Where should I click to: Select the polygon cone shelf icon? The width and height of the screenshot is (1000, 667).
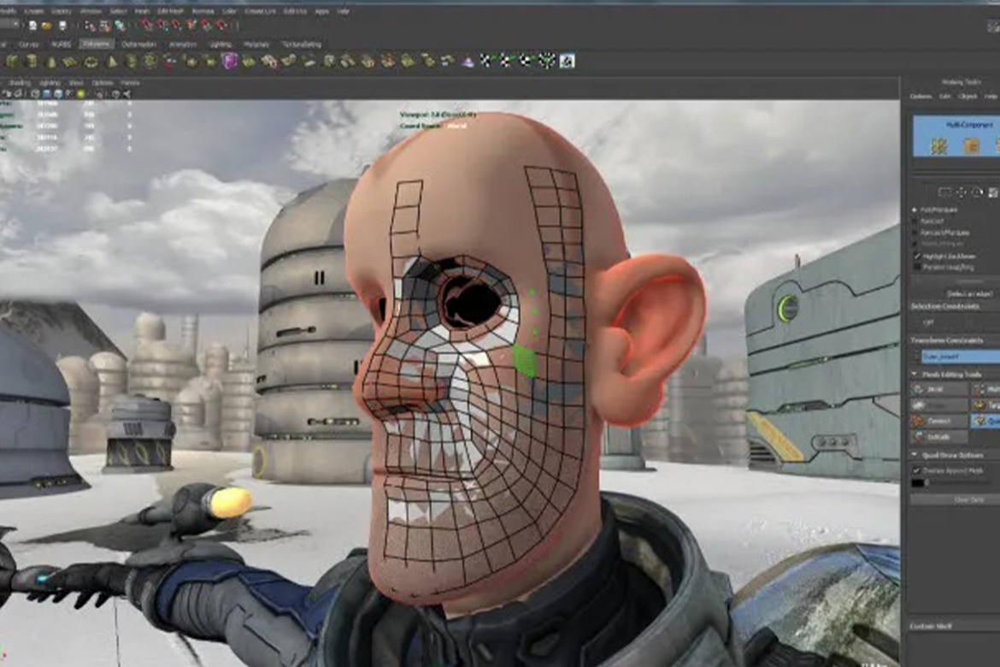[x=50, y=61]
